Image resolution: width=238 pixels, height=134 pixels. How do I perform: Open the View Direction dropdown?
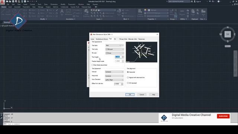[114, 80]
